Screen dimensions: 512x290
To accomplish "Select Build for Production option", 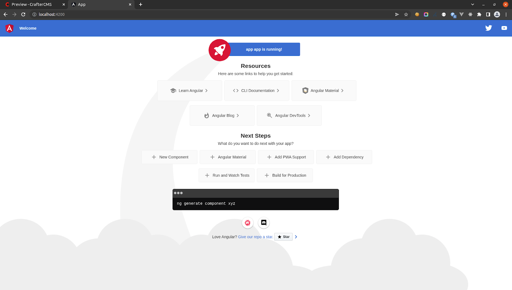I will (x=285, y=175).
